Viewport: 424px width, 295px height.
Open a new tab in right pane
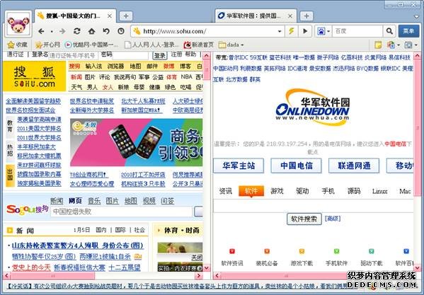click(306, 16)
